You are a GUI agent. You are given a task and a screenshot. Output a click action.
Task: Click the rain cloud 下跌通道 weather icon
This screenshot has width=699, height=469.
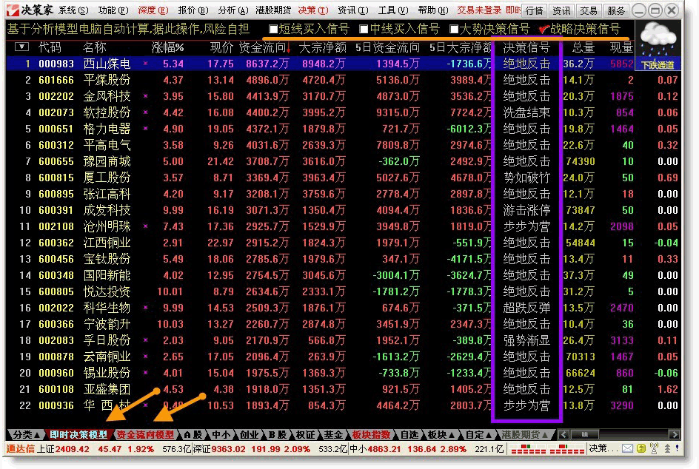[658, 44]
